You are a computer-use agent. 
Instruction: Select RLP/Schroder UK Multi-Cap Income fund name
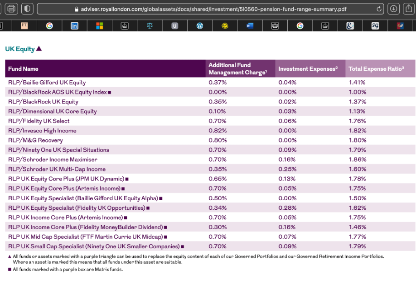click(57, 169)
